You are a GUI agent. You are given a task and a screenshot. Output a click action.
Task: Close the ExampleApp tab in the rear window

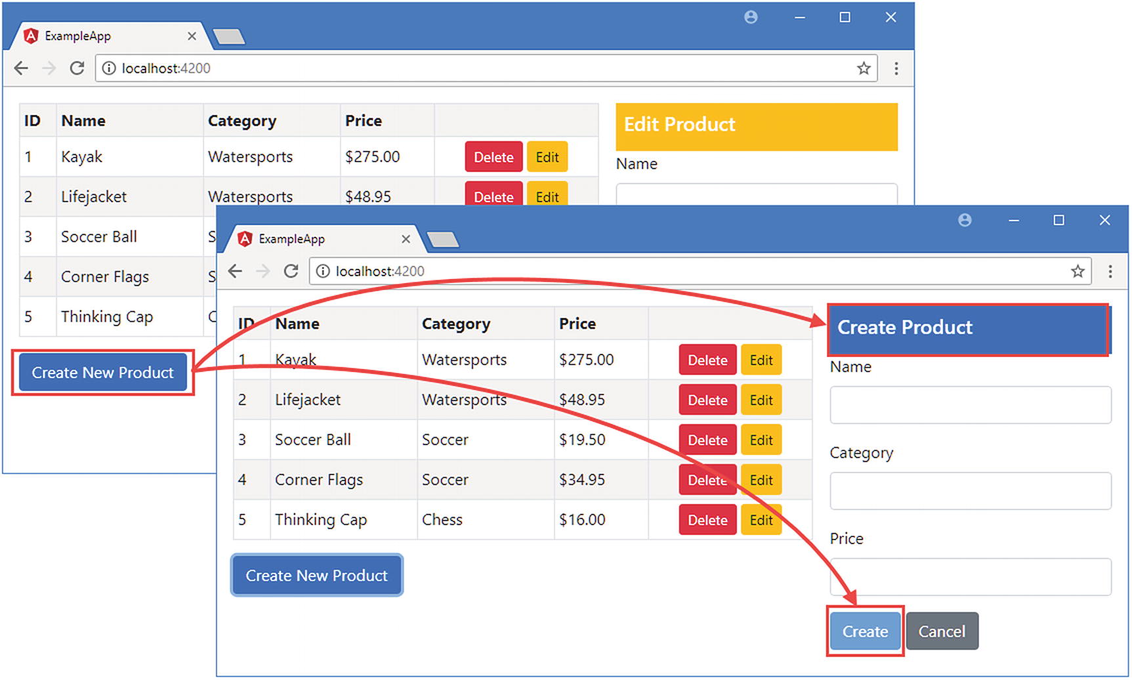tap(192, 36)
